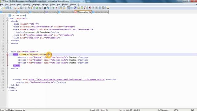Open Find dialog with binoculars icon

[45, 8]
